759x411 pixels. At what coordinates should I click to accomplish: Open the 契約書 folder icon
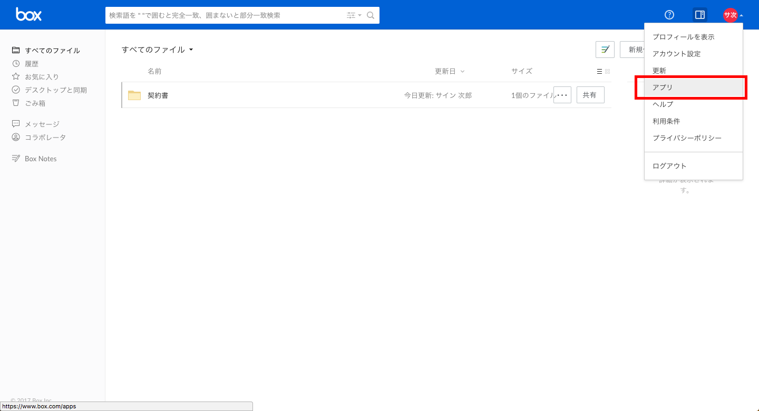[x=134, y=95]
